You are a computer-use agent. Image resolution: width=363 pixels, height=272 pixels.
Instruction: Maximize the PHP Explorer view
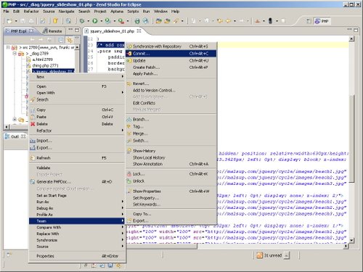coord(77,30)
